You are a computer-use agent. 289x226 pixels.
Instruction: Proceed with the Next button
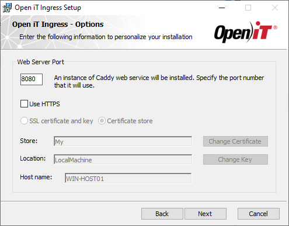pyautogui.click(x=206, y=214)
